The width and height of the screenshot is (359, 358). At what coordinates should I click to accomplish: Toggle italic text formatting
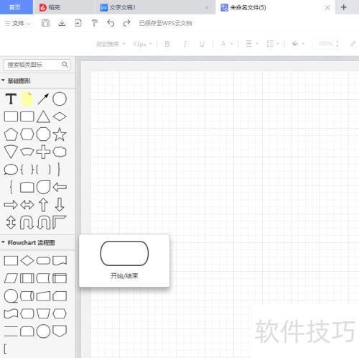[x=185, y=44]
